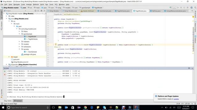Open File Explorer from the taskbar

click(x=60, y=107)
